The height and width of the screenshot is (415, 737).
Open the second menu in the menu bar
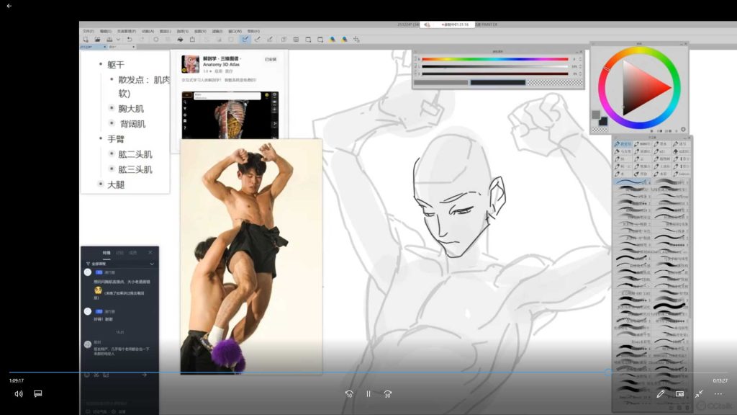tap(105, 31)
